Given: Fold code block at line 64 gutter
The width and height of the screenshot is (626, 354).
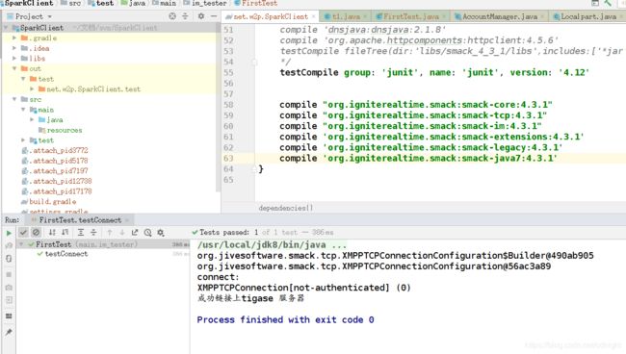Looking at the screenshot, I should [253, 169].
